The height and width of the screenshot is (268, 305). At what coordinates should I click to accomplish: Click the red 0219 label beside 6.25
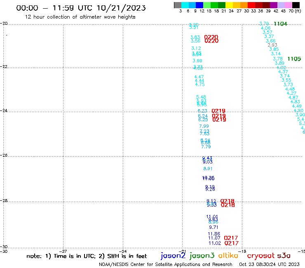[x=219, y=120]
